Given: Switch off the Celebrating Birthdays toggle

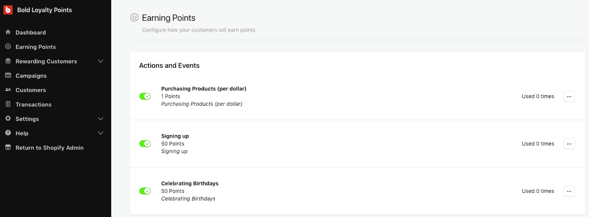Looking at the screenshot, I should click(145, 191).
